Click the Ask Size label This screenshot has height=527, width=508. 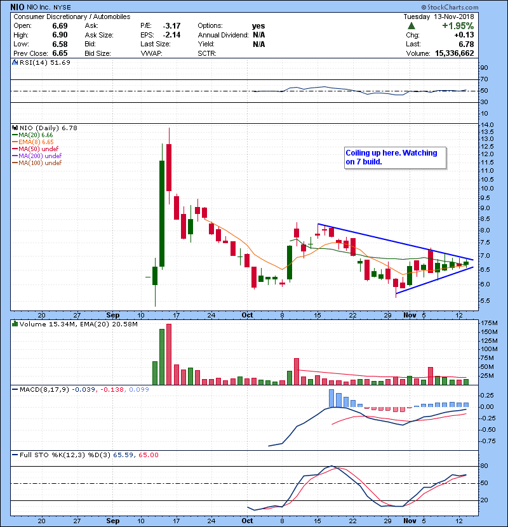99,35
